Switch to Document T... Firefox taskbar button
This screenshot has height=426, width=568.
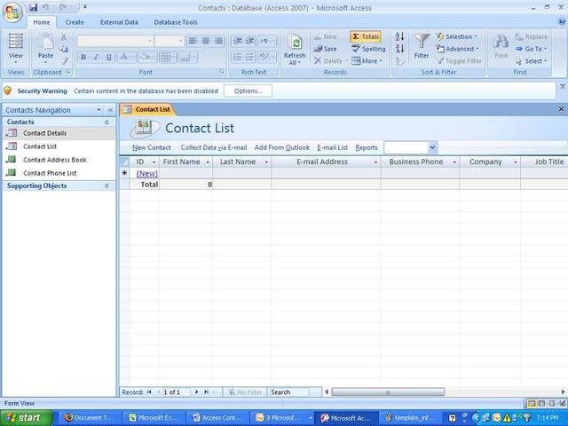click(89, 418)
